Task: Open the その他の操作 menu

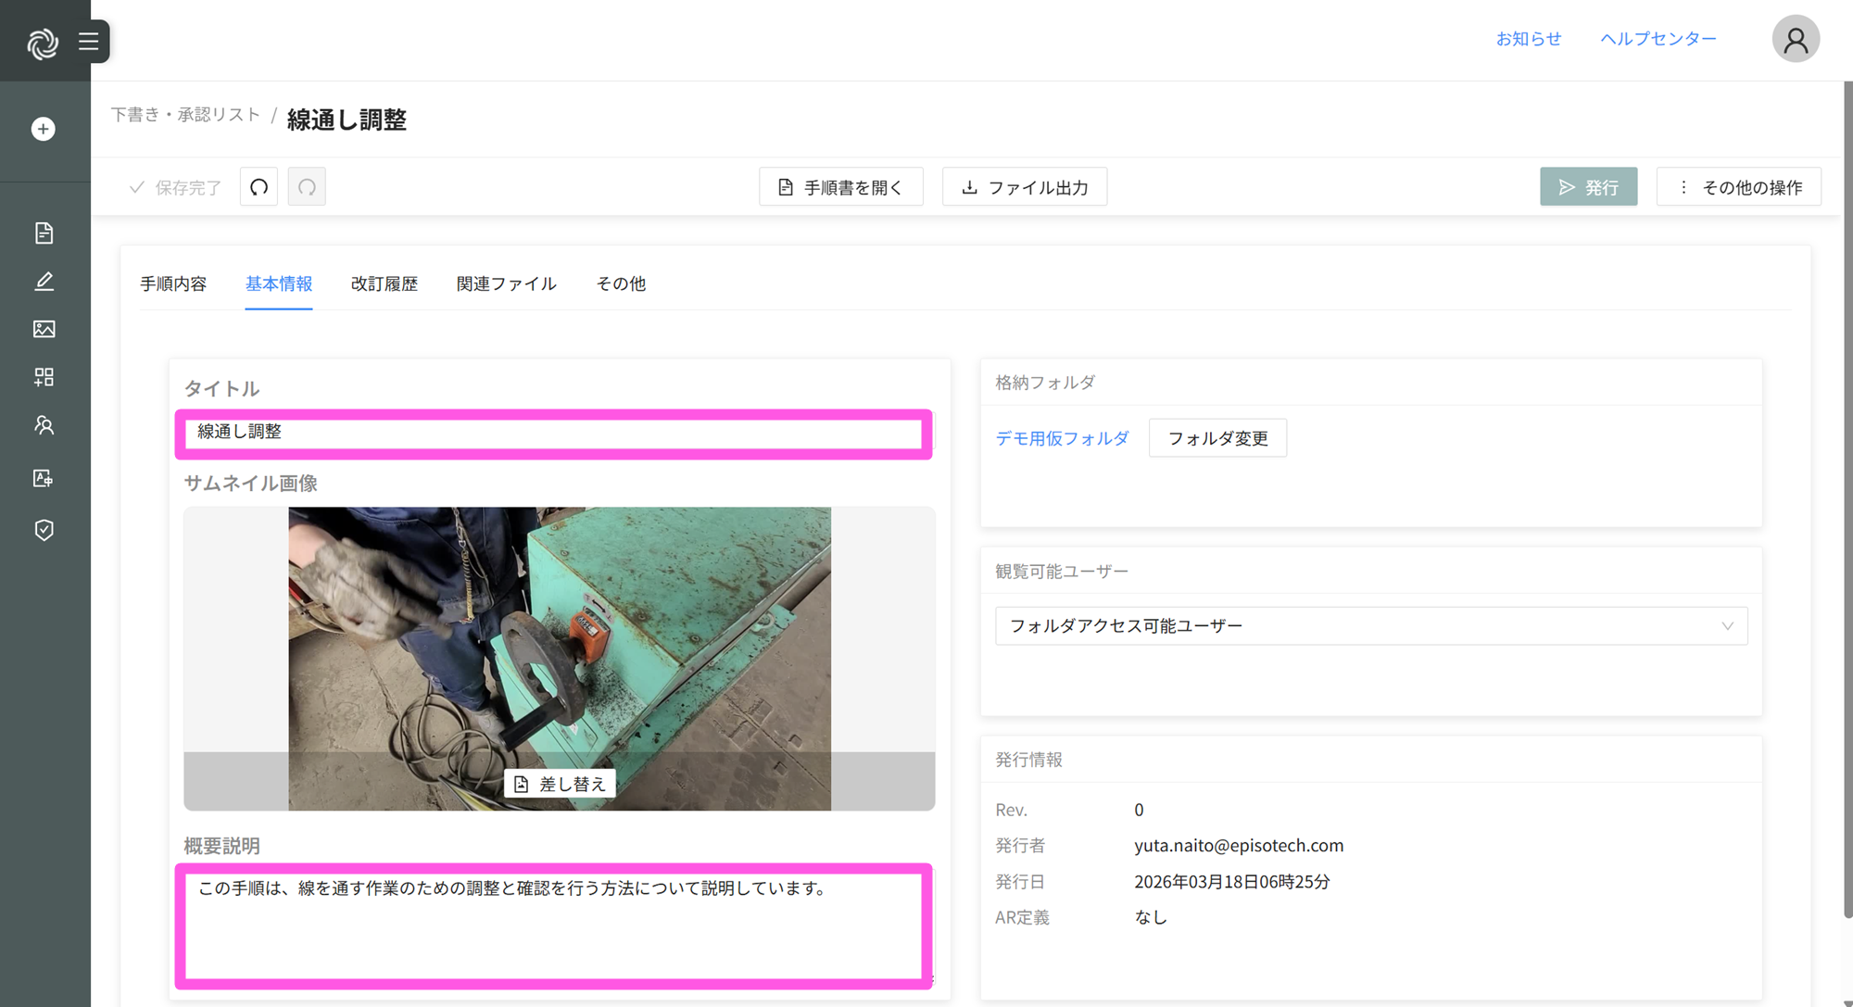Action: coord(1738,187)
